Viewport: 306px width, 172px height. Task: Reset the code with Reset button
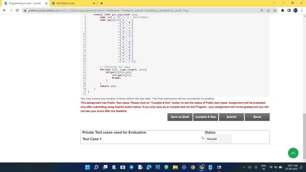coord(257,117)
